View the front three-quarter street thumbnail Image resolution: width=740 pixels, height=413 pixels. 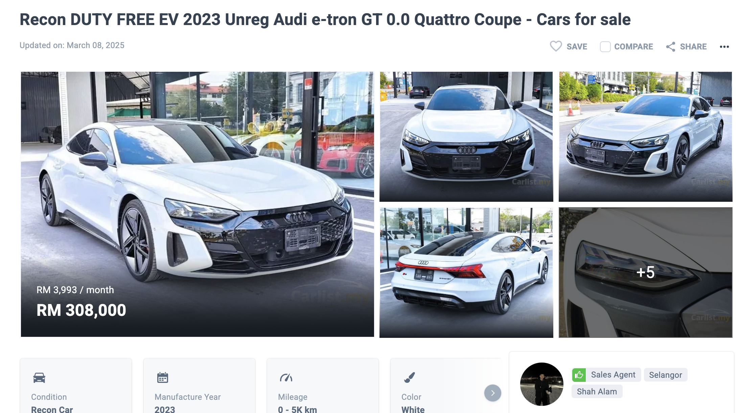646,137
